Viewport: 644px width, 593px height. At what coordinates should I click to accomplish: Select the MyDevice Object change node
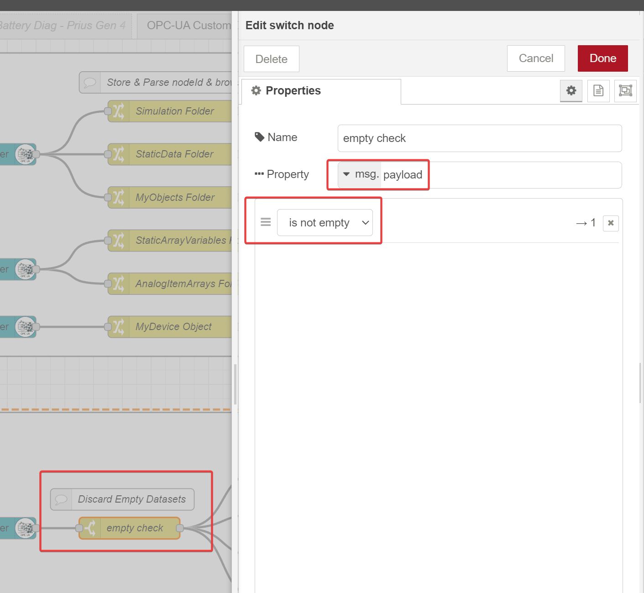pyautogui.click(x=173, y=327)
